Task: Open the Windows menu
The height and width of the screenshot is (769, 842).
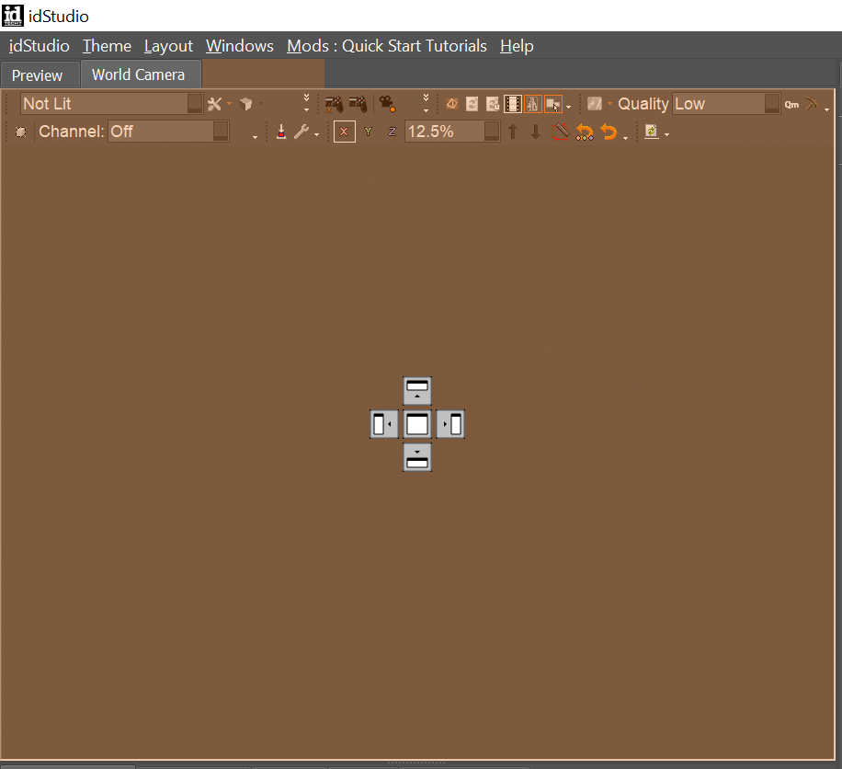Action: 240,46
